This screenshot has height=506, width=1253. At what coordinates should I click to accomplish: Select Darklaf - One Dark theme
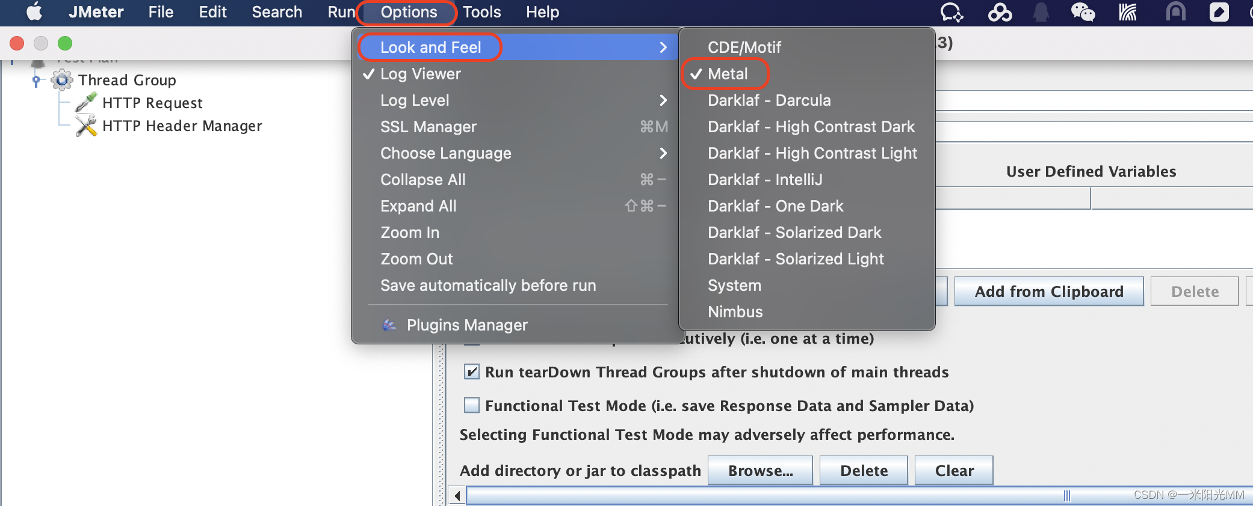point(807,206)
